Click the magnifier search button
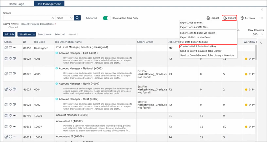 (x=77, y=18)
